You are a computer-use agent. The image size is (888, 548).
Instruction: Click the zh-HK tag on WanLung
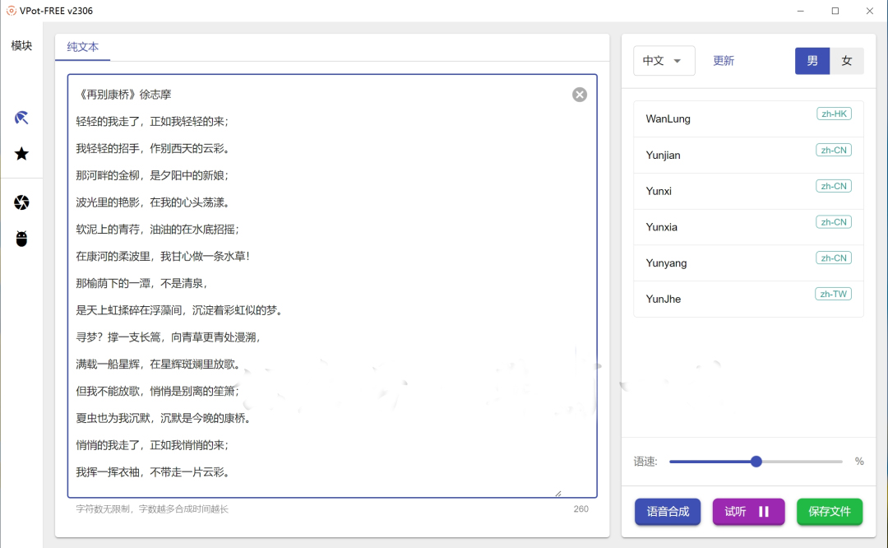click(834, 114)
